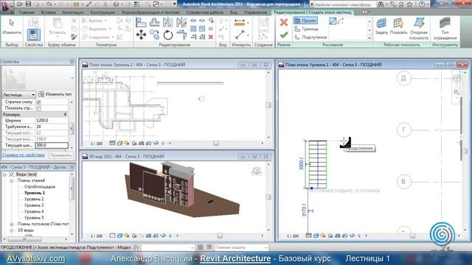Click the red delete X in Редактирование panel
Screen dimensions: 472x265
pos(211,37)
